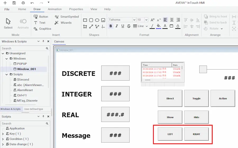This screenshot has width=238, height=148.
Task: Open the File menu
Action: click(7, 9)
